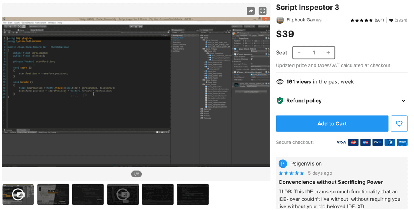Toggle Background active checkbox in preview Inspector
Screen dimensions: 414x210
pos(238,33)
